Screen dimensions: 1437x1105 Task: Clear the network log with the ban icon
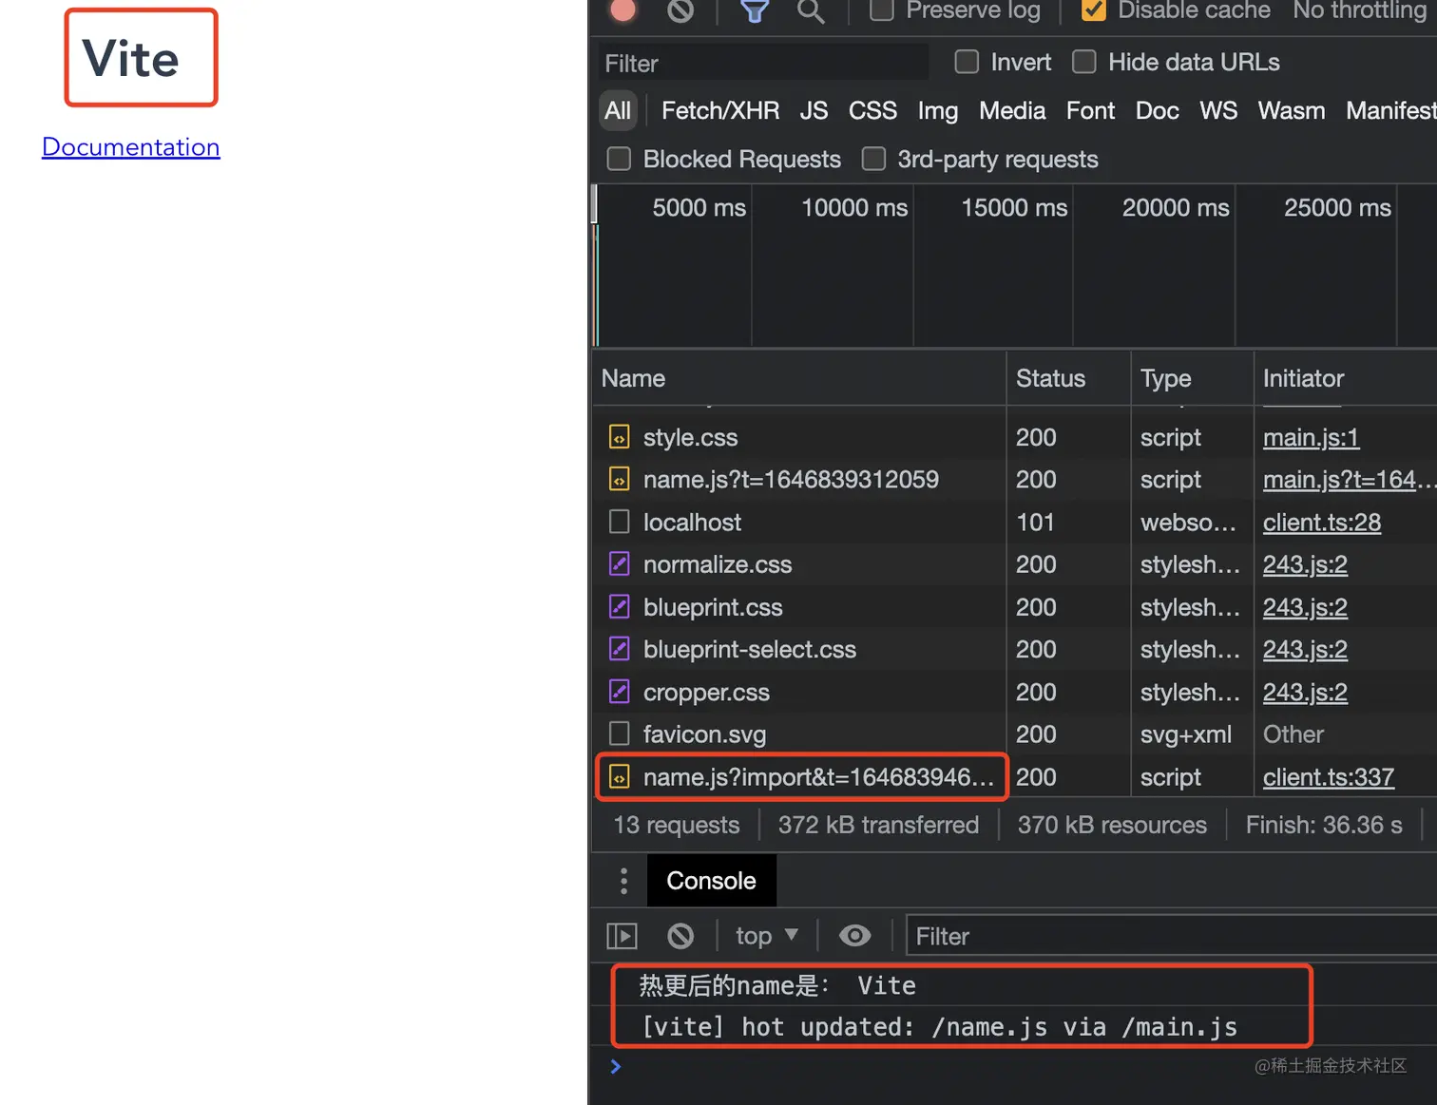680,10
